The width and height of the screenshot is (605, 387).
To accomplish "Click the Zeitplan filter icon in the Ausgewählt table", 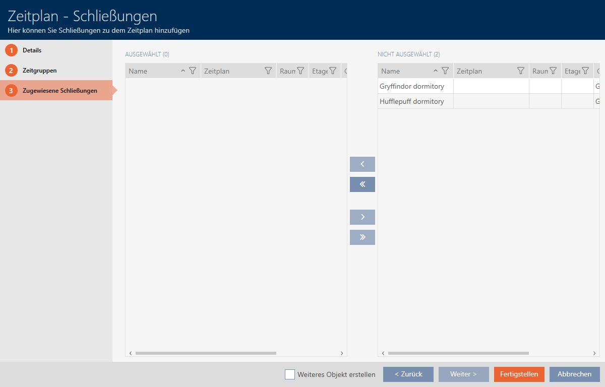I will (268, 71).
